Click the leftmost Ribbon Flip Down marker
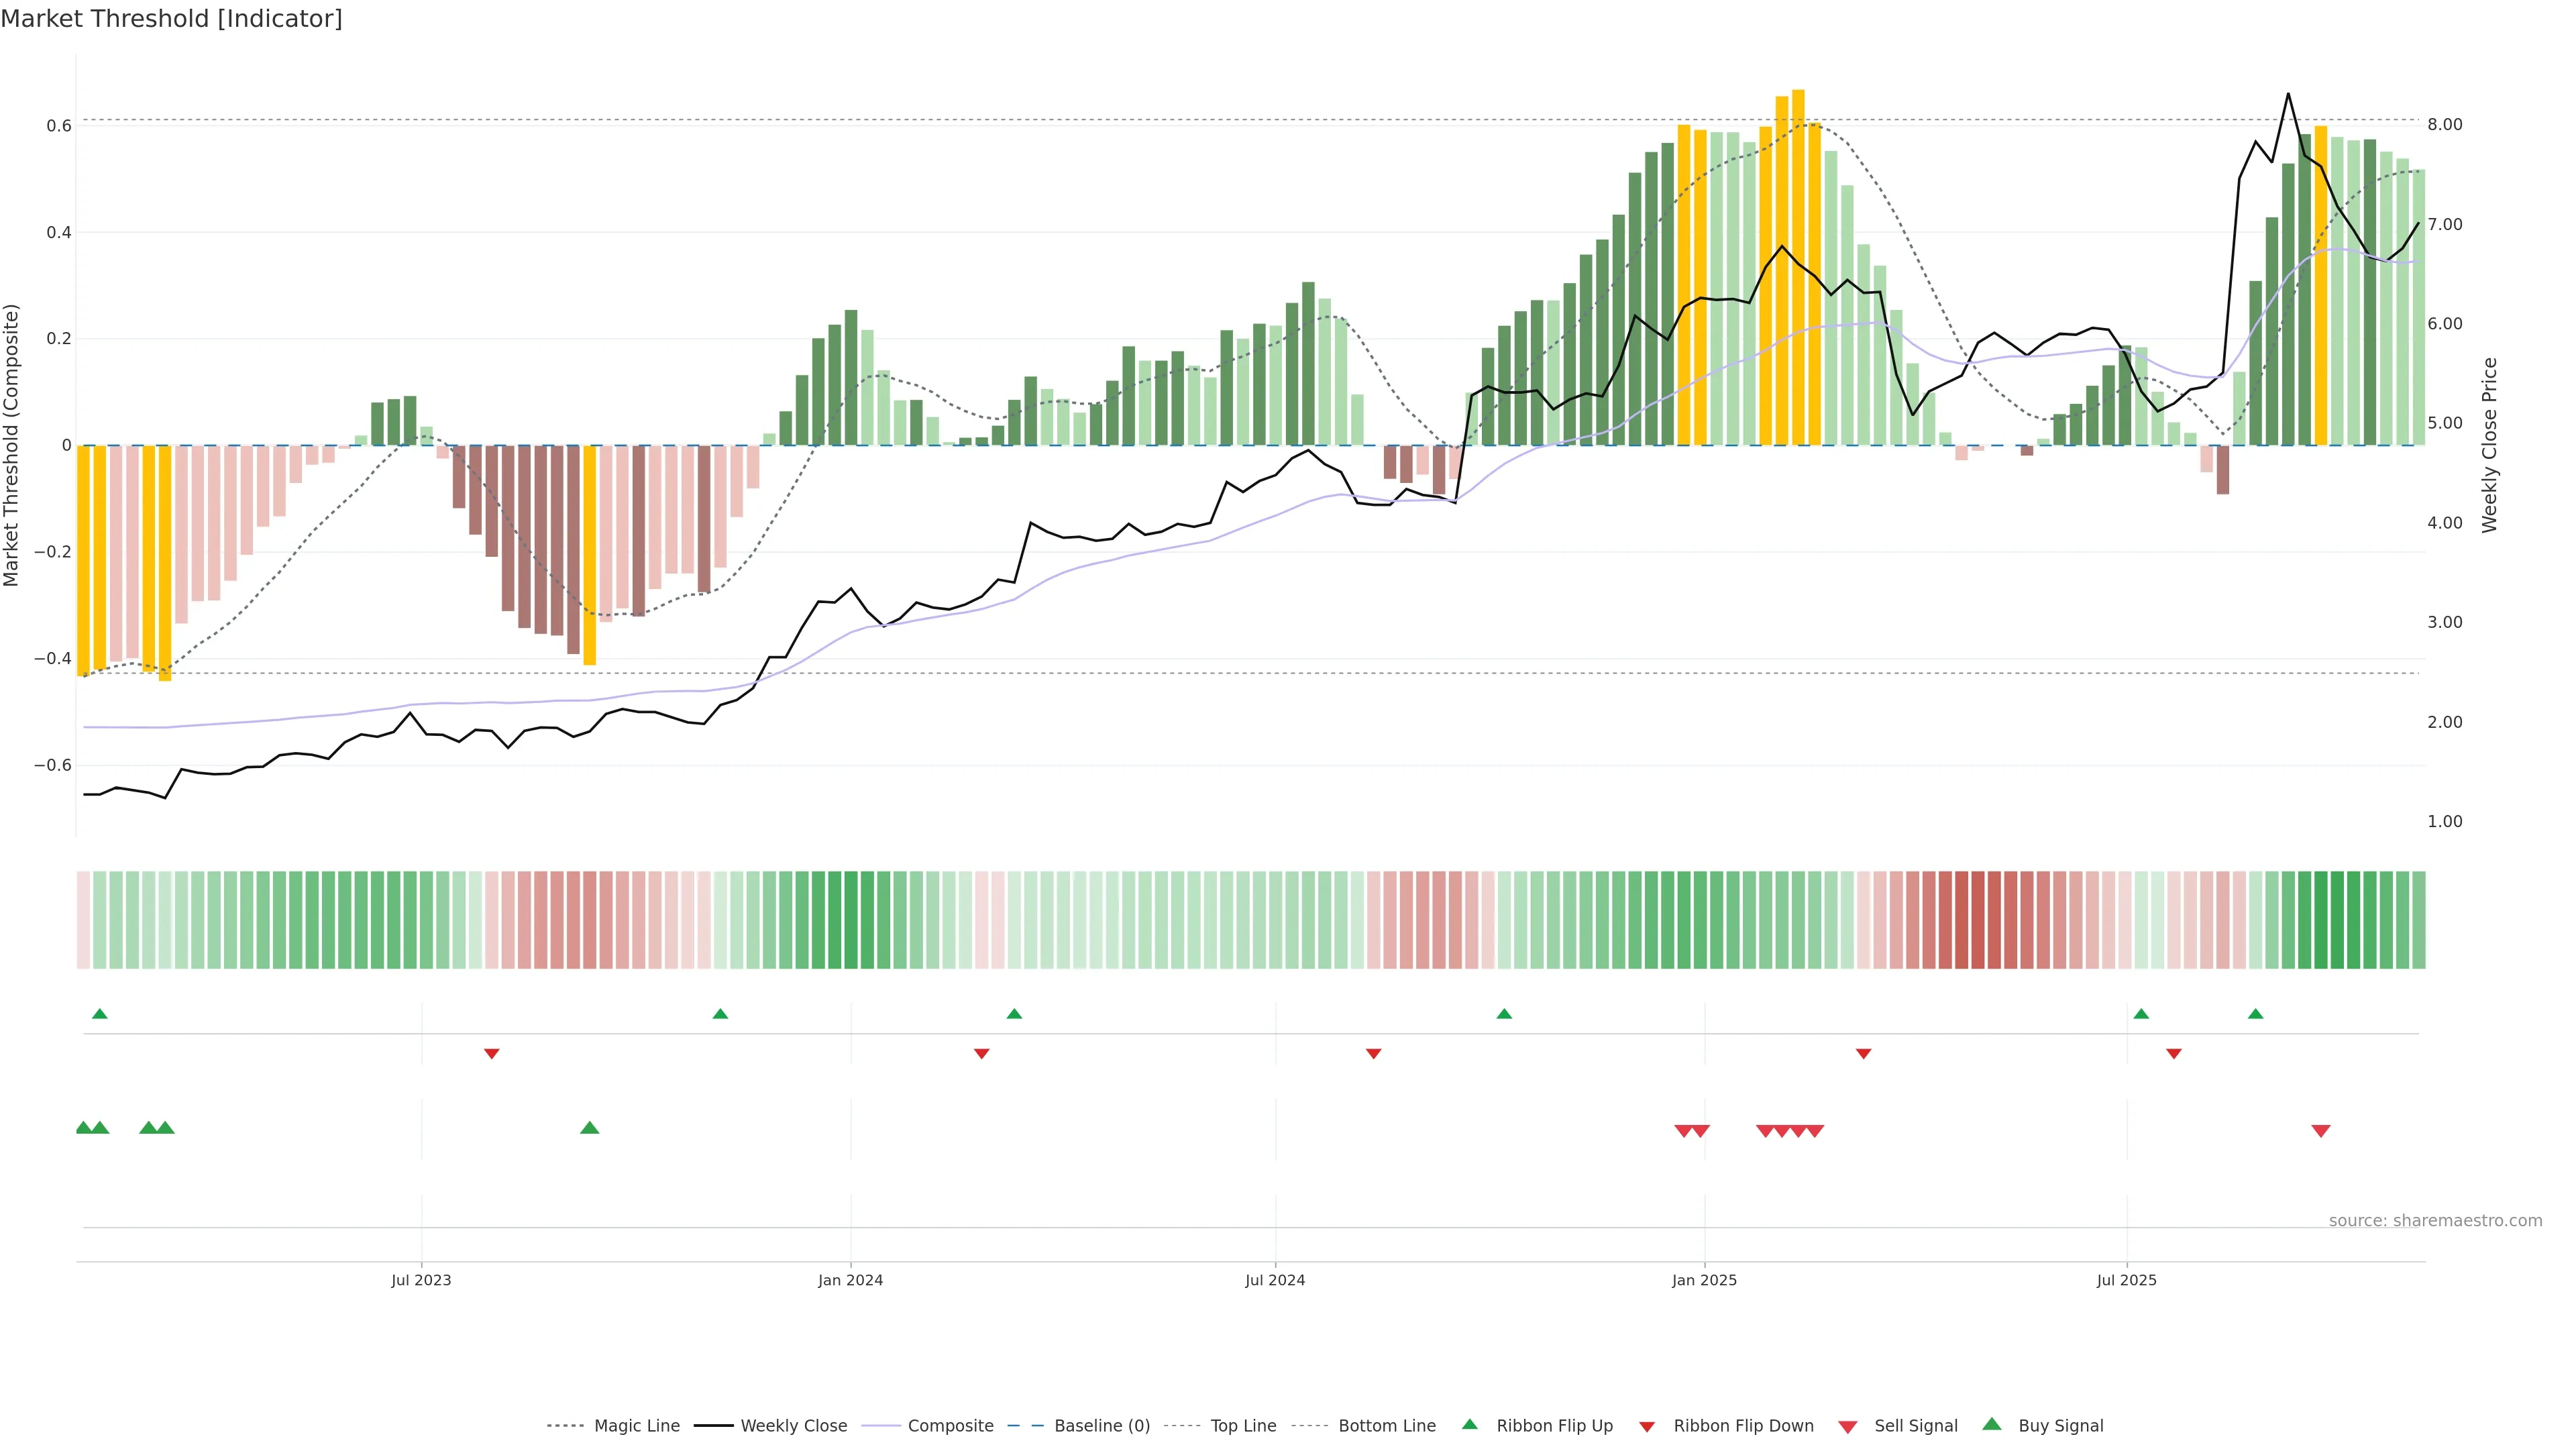This screenshot has width=2576, height=1449. coord(491,1054)
